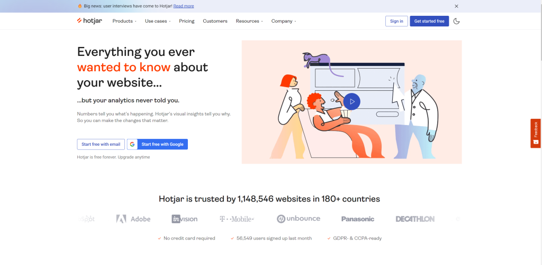
Task: Click the Sign in button
Action: tap(396, 21)
